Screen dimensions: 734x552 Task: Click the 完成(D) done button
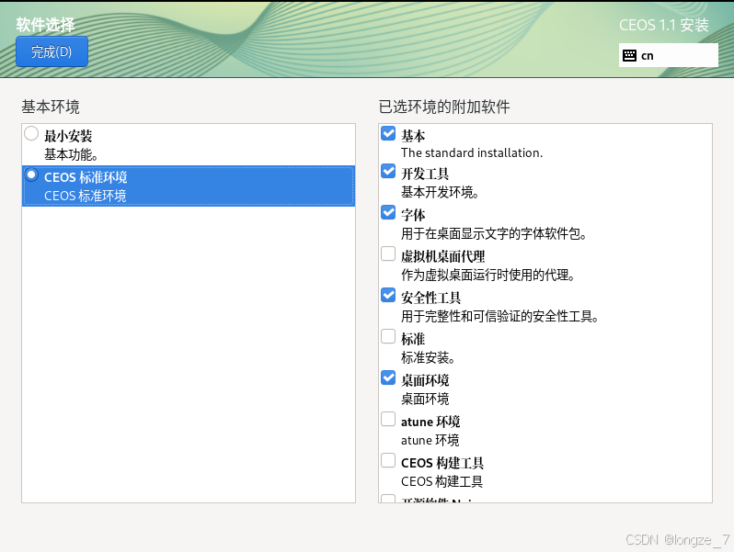52,51
